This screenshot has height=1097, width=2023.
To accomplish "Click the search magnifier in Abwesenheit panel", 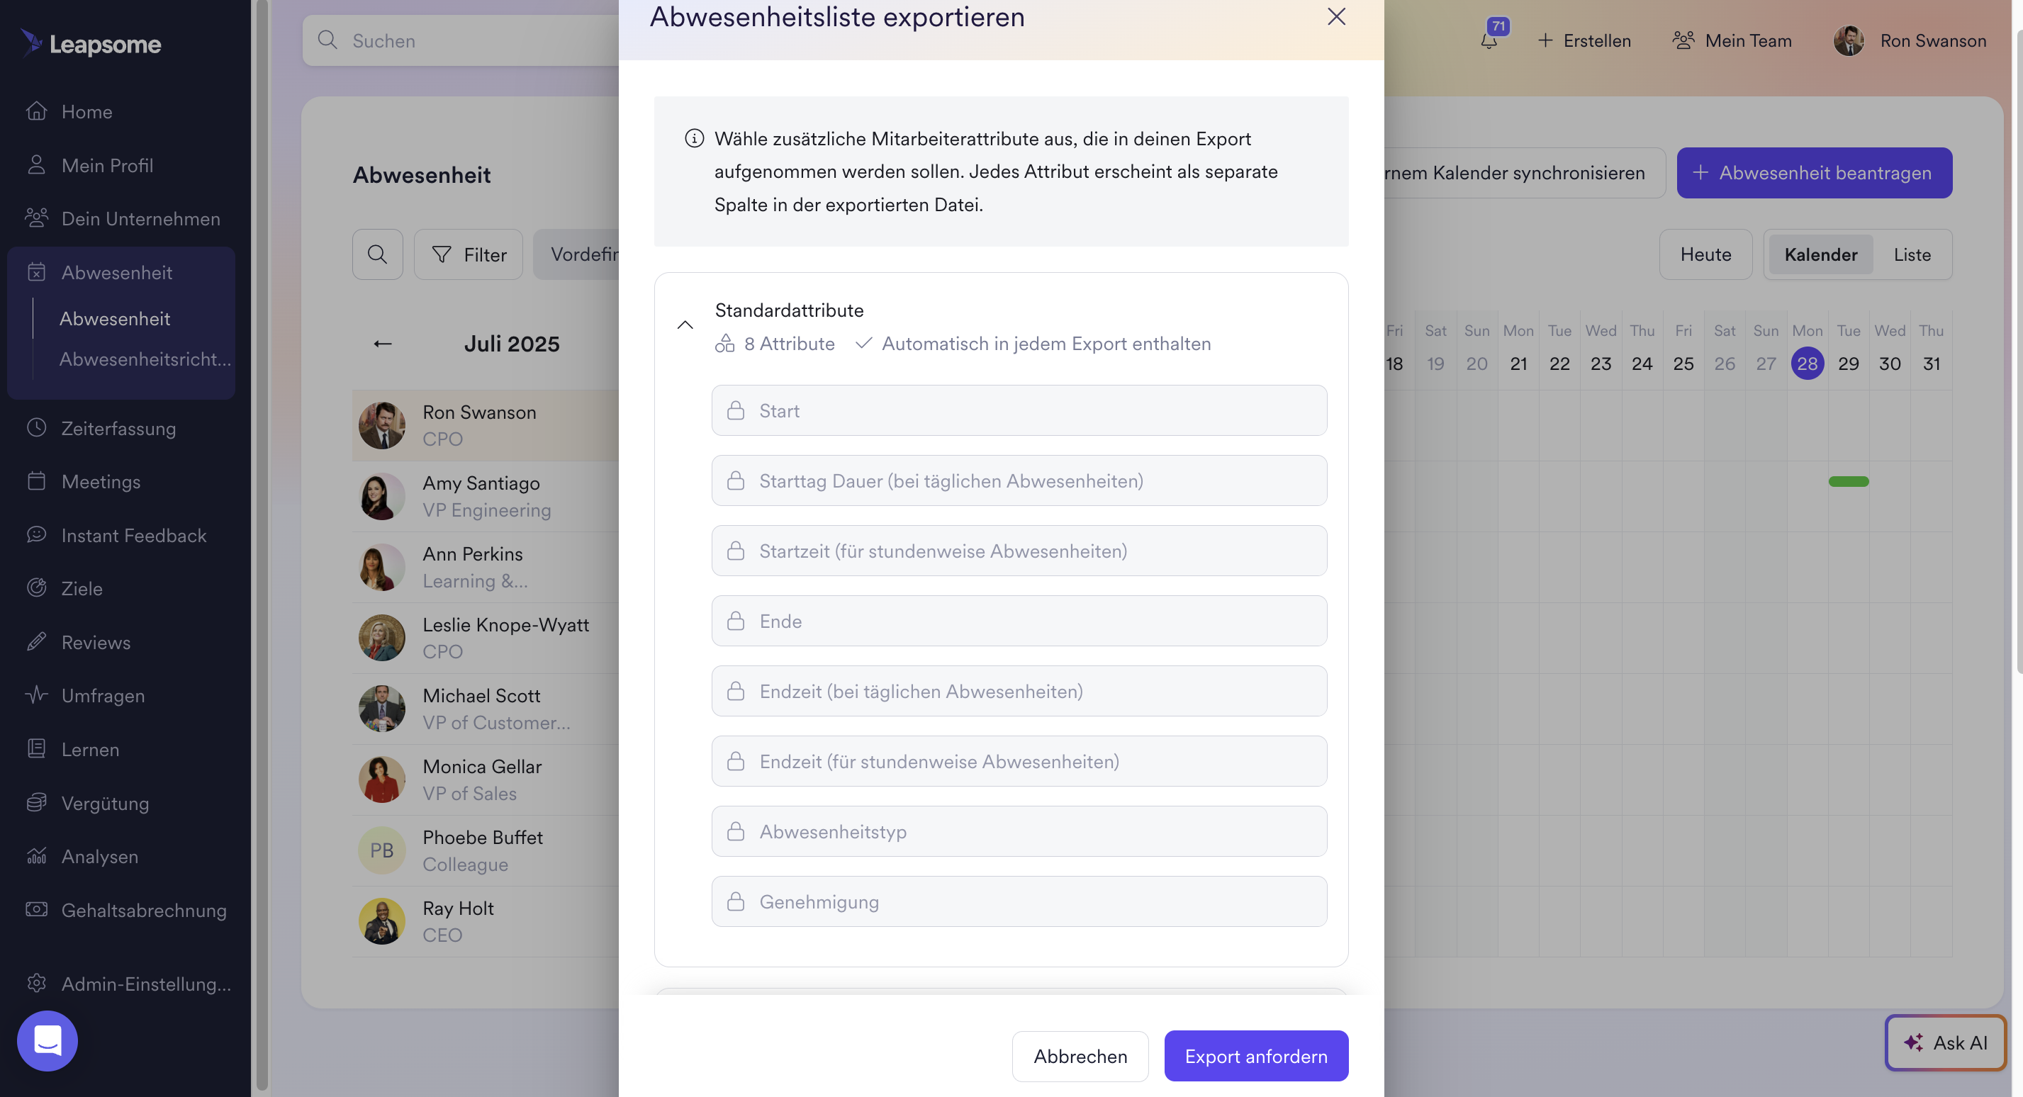I will 377,254.
